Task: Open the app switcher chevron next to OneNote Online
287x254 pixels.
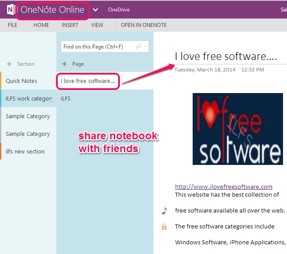Action: 95,10
